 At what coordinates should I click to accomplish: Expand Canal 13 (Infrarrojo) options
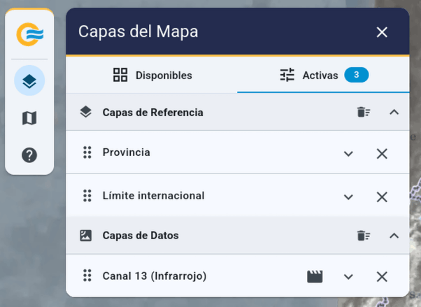point(348,277)
